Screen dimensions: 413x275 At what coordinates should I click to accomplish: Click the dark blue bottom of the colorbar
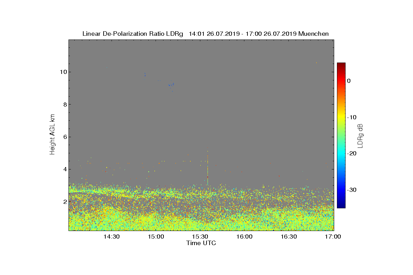pyautogui.click(x=341, y=206)
